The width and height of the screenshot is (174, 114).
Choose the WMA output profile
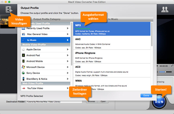pos(112,84)
